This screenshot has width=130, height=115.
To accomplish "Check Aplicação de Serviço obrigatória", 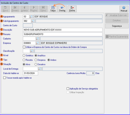I will point(68,88).
